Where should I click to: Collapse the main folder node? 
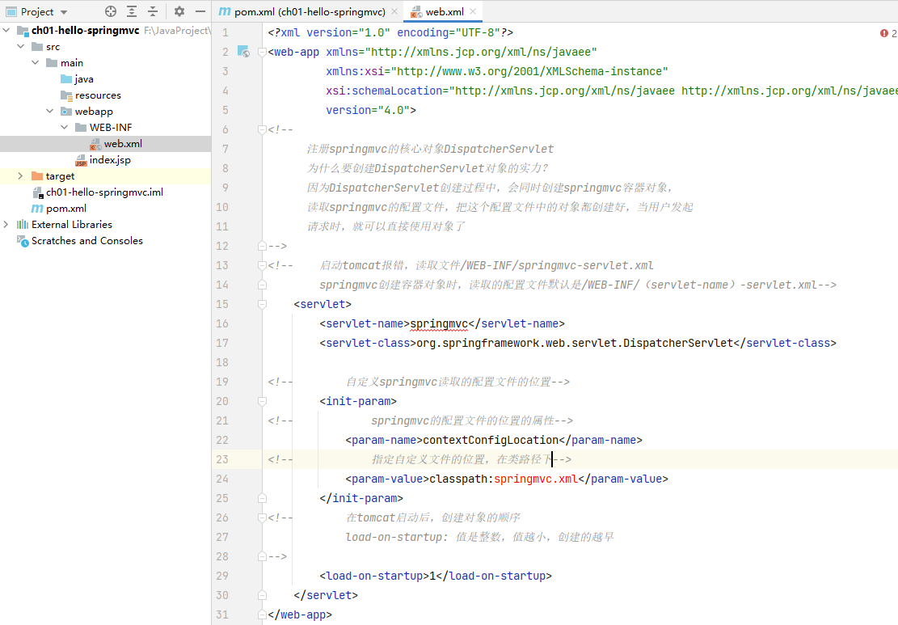[36, 62]
